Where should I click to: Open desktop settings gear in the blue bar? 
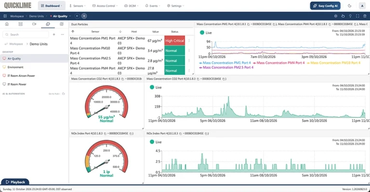pos(335,16)
